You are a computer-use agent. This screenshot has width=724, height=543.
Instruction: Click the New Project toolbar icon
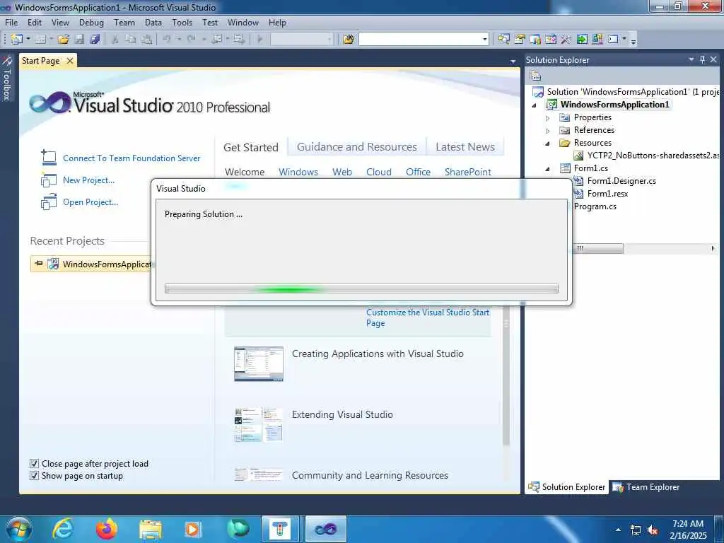[x=17, y=40]
